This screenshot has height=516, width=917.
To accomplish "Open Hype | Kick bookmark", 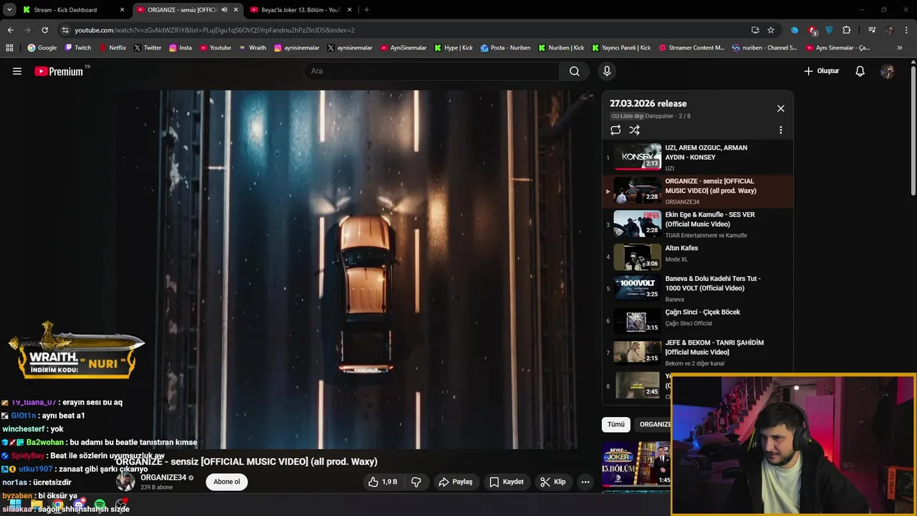I will pyautogui.click(x=453, y=48).
